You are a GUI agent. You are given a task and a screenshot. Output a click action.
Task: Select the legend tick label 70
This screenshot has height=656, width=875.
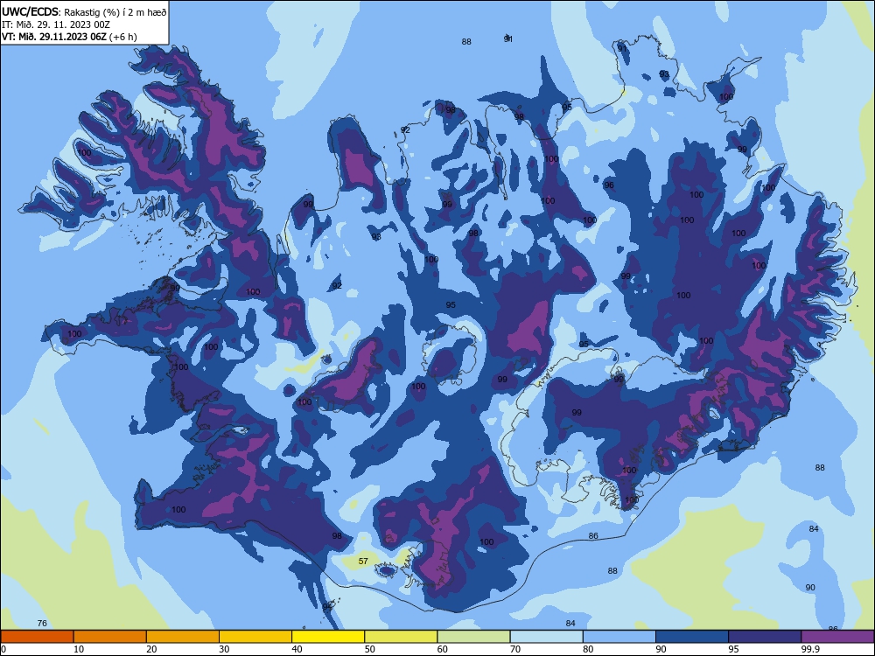point(515,649)
